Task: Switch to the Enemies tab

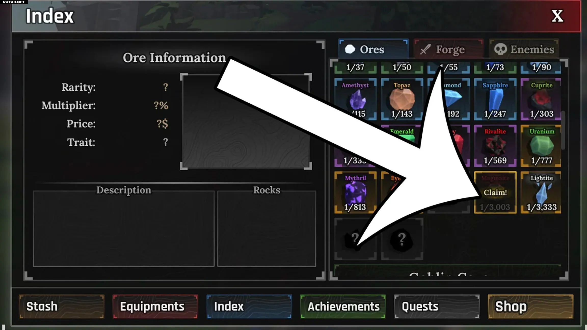Action: [x=524, y=49]
